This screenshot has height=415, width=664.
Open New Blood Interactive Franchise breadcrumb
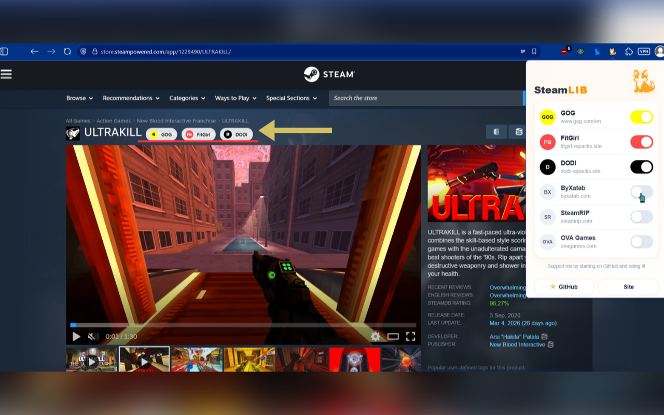176,121
